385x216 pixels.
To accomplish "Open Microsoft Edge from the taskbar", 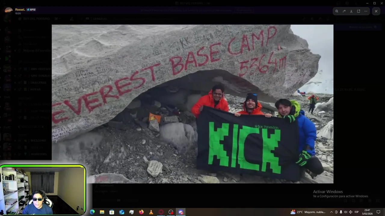I will tap(92, 212).
